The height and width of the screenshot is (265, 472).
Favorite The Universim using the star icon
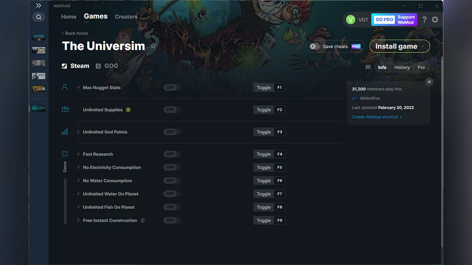153,46
